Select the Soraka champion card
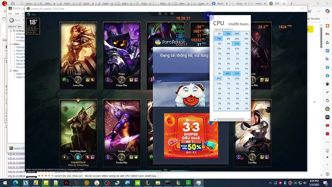The image size is (332, 187). (122, 133)
